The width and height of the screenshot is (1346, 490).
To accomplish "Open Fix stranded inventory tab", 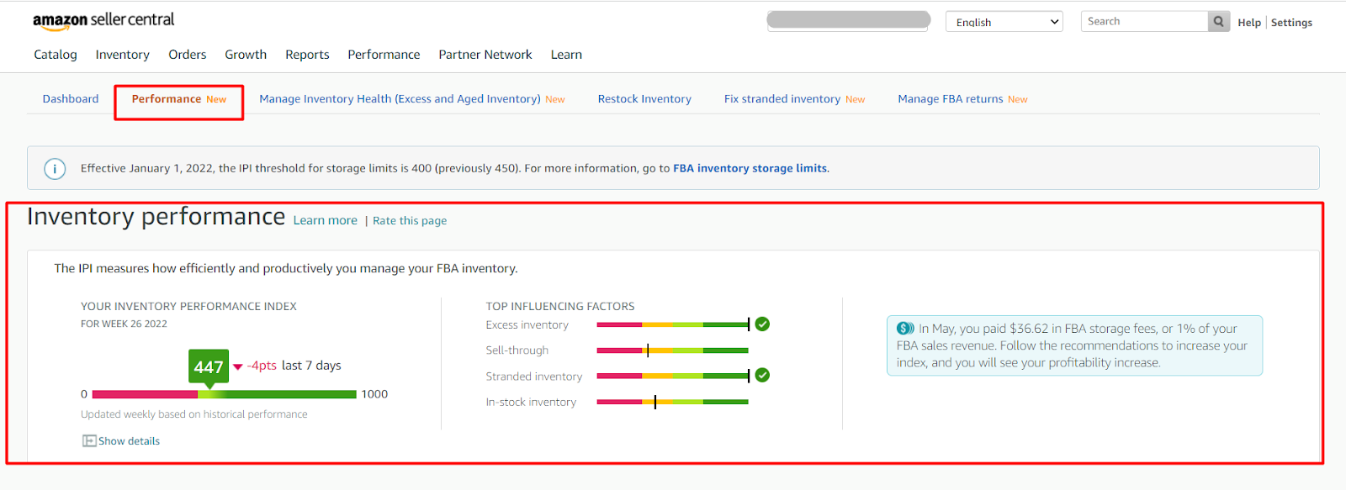I will pos(794,99).
